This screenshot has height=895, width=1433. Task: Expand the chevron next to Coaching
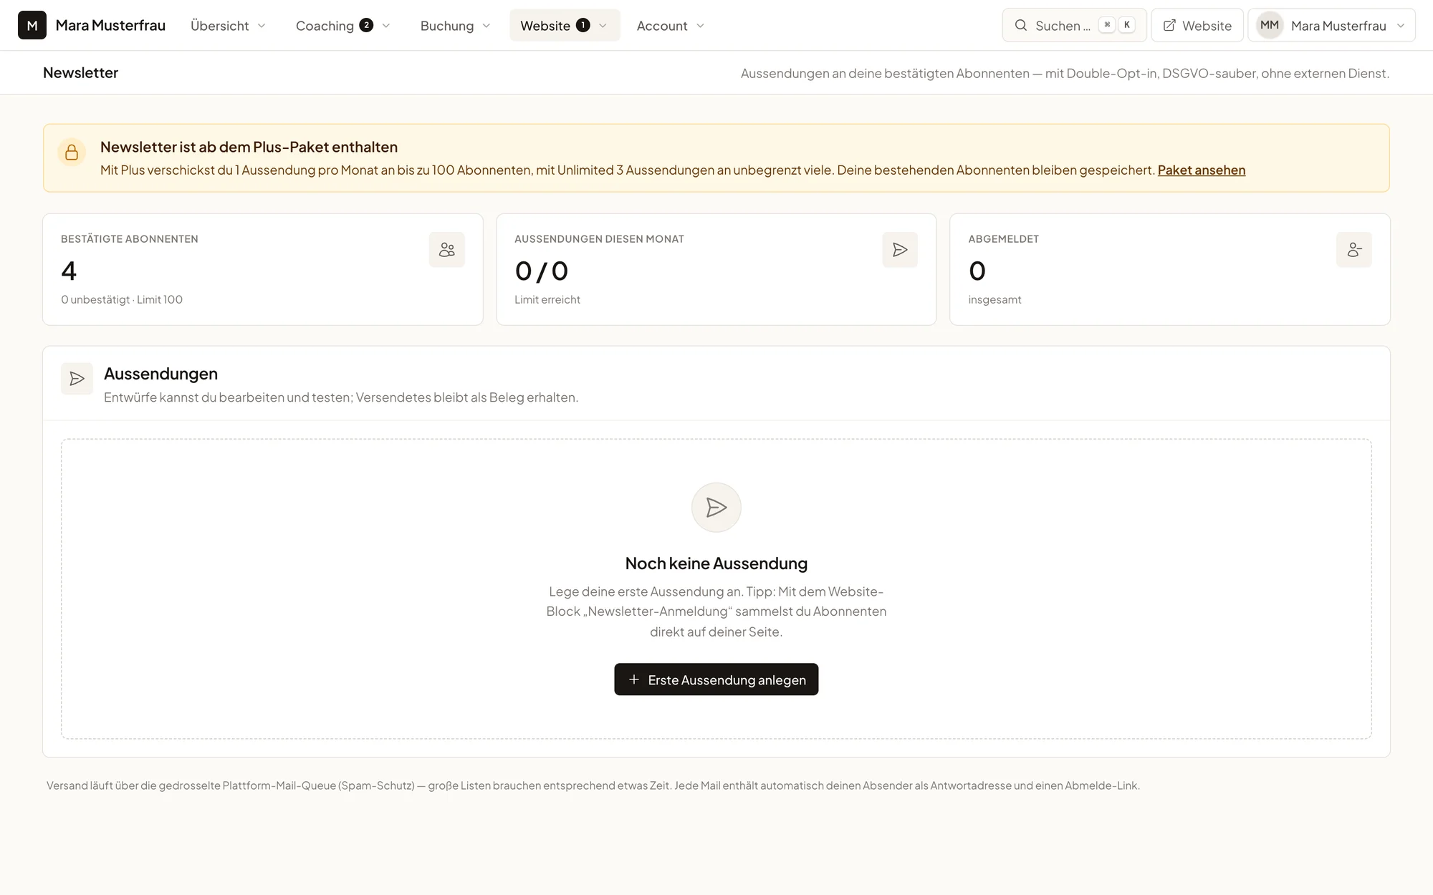386,26
